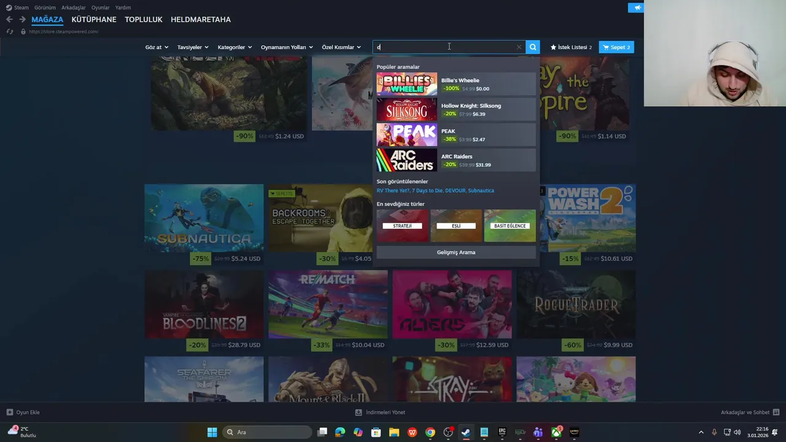The image size is (786, 442).
Task: Open recently viewed 7 Days to Die link
Action: (x=427, y=190)
